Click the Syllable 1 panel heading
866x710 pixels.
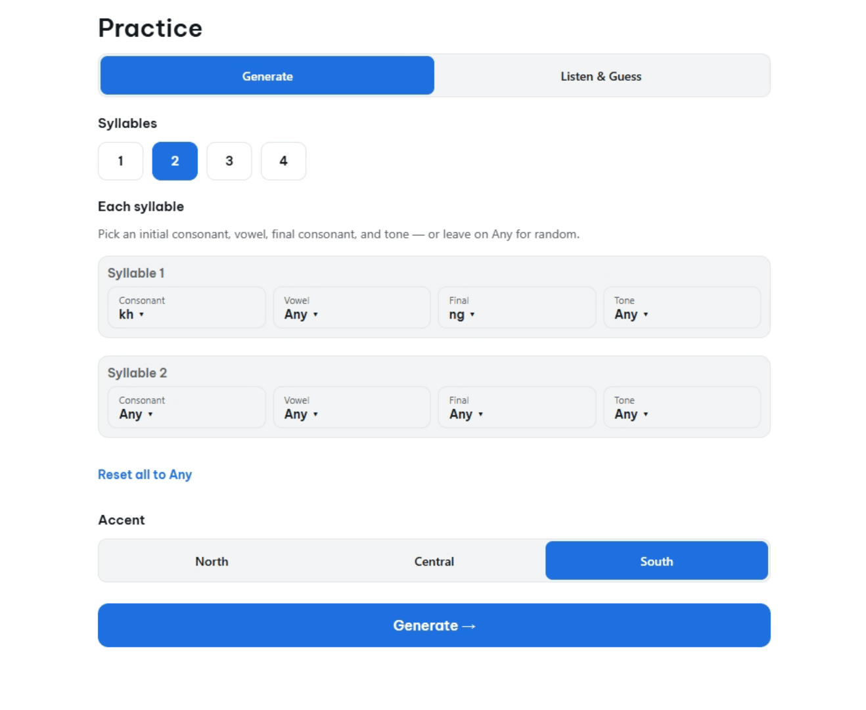point(136,273)
